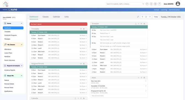Click the help question mark icon
Viewport: 185px width, 100px height.
pos(159,4)
